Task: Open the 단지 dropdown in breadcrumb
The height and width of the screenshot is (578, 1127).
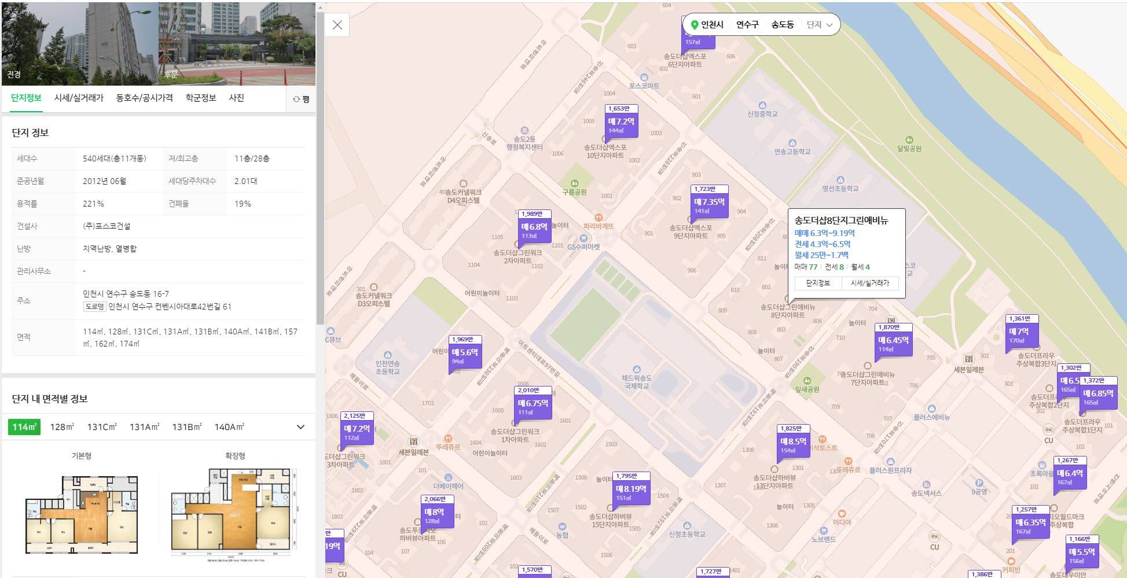Action: (820, 25)
